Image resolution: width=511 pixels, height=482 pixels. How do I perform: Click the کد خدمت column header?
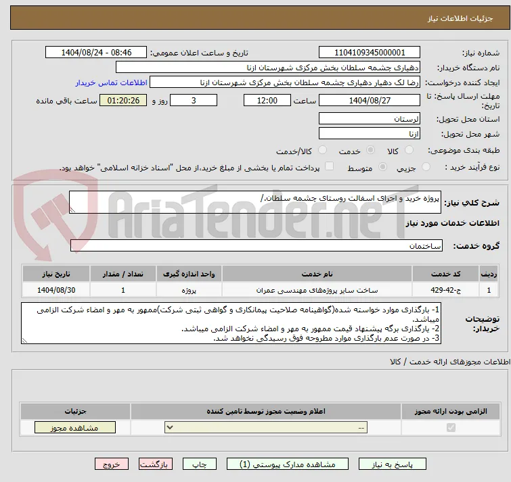pyautogui.click(x=445, y=274)
